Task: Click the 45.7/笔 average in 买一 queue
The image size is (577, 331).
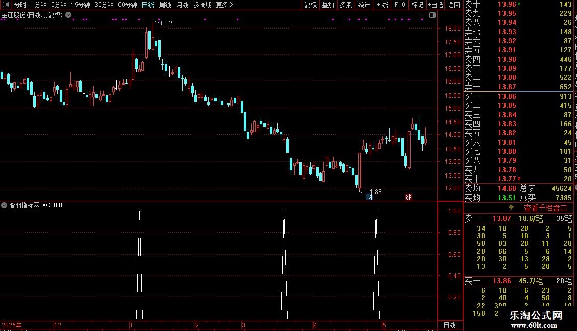Action: (x=531, y=281)
